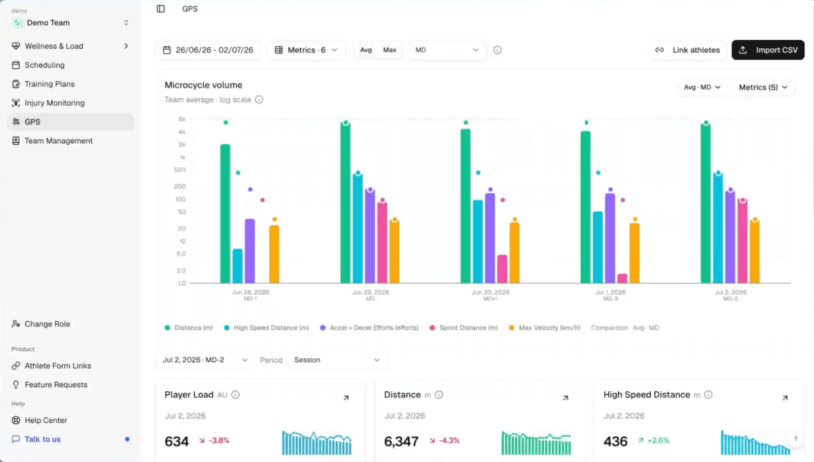Viewport: 814px width, 462px height.
Task: Click the Distance card sparkline chart
Action: click(x=536, y=443)
